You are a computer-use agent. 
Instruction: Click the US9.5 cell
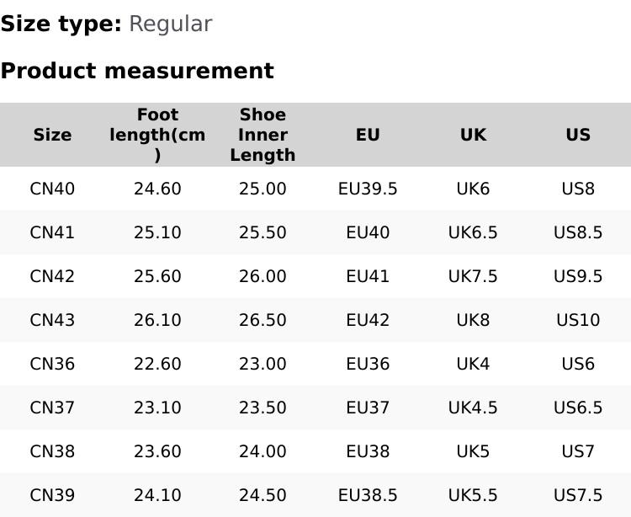(578, 276)
